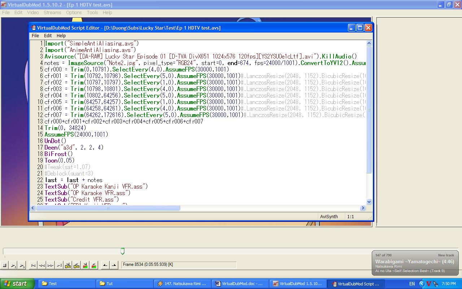Switch to Tut folder taskbar button

pyautogui.click(x=125, y=284)
